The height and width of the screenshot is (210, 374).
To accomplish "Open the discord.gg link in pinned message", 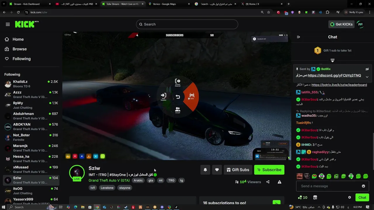I will point(334,76).
